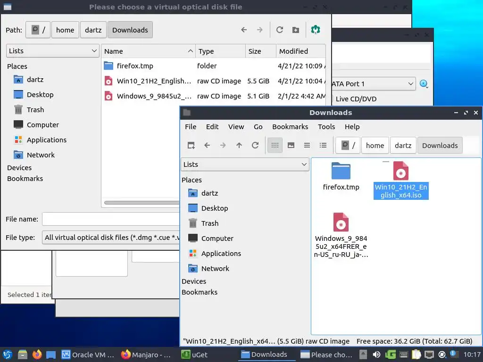Click Downloads path button in Downloads window
Screen dimensions: 483x362
(x=440, y=145)
